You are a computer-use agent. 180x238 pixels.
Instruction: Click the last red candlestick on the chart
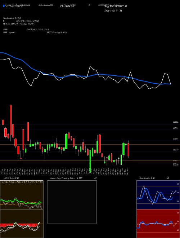pyautogui.click(x=128, y=150)
